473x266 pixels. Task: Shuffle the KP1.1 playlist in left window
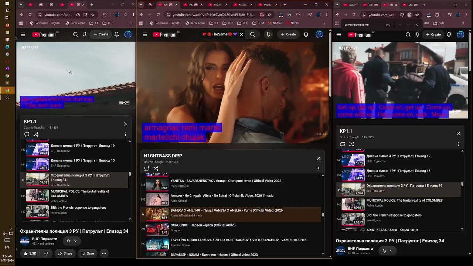coord(36,134)
